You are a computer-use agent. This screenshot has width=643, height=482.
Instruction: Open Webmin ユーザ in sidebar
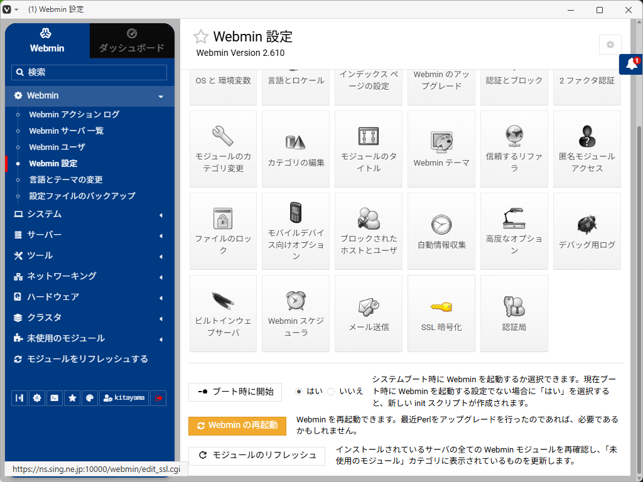[x=57, y=147]
